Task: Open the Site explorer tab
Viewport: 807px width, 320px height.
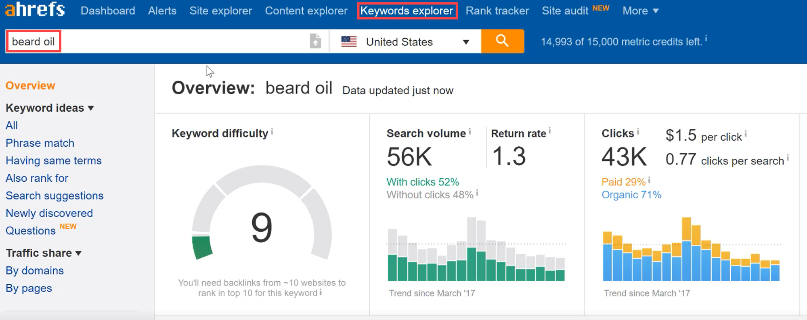Action: [x=220, y=11]
